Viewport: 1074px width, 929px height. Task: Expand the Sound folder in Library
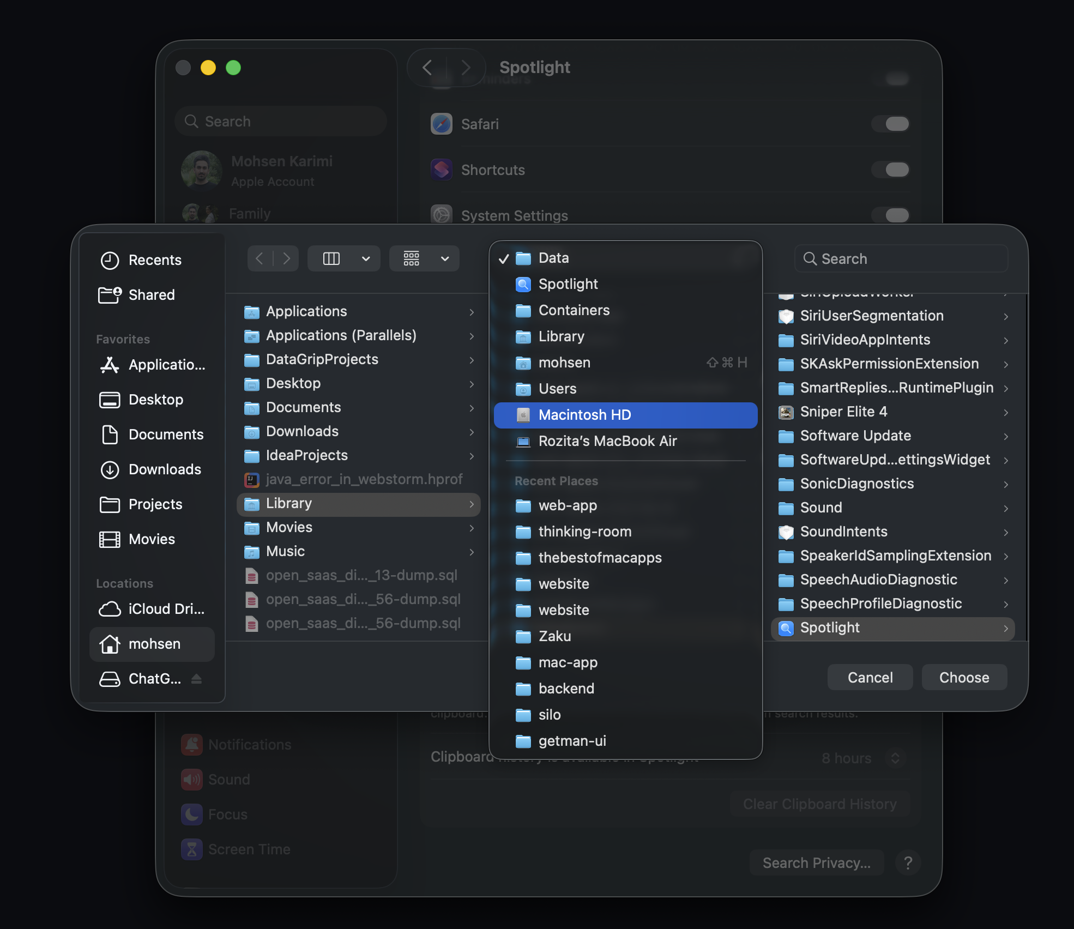click(x=1006, y=508)
